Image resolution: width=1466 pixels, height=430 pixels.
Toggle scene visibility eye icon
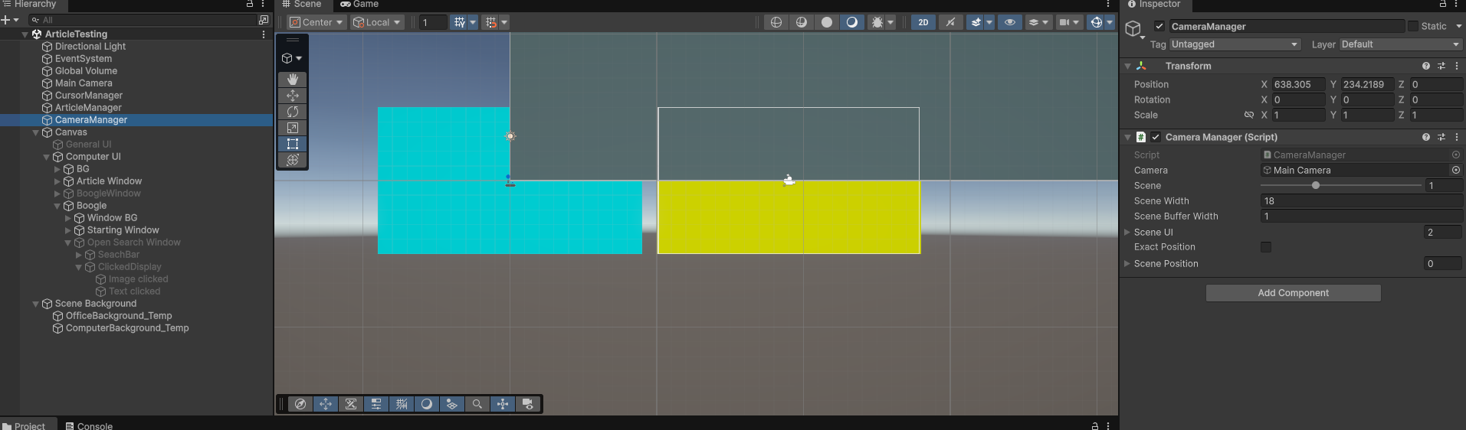coord(1010,22)
